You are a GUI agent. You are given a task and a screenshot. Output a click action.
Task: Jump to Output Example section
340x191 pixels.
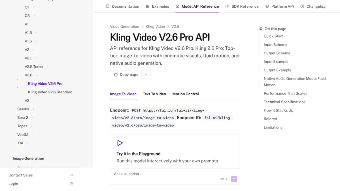pyautogui.click(x=277, y=70)
